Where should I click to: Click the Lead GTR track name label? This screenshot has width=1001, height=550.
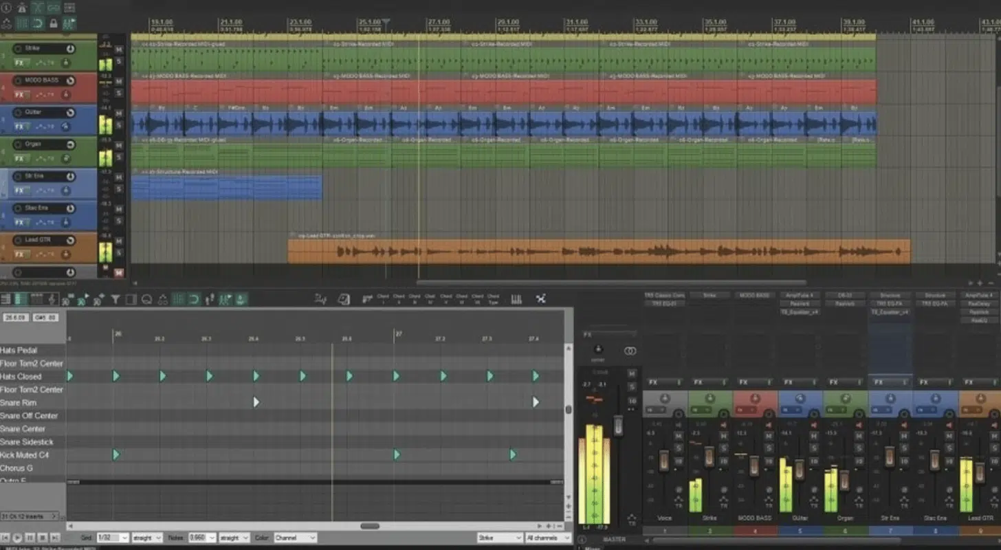[41, 240]
